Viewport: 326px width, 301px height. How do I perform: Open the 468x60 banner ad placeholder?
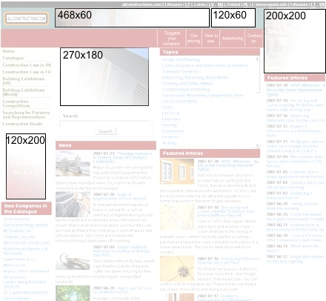[x=132, y=18]
